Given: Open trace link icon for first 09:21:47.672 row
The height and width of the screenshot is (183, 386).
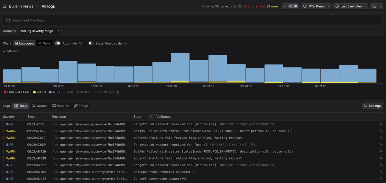Looking at the screenshot, I should pos(381,131).
